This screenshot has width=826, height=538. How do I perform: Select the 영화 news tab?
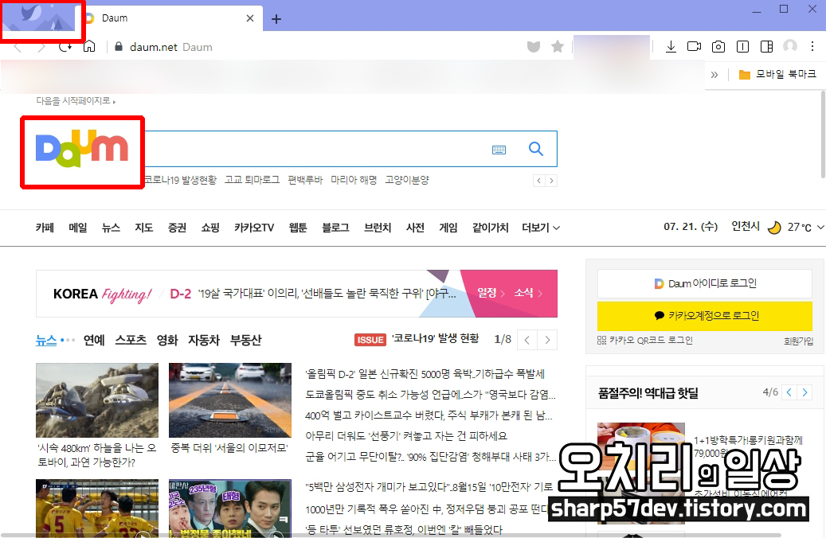pyautogui.click(x=167, y=340)
